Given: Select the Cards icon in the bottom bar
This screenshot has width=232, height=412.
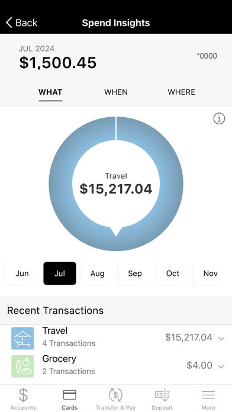Looking at the screenshot, I should tap(70, 395).
